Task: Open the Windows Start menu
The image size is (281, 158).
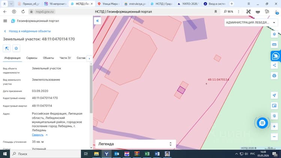Action: click(x=5, y=154)
